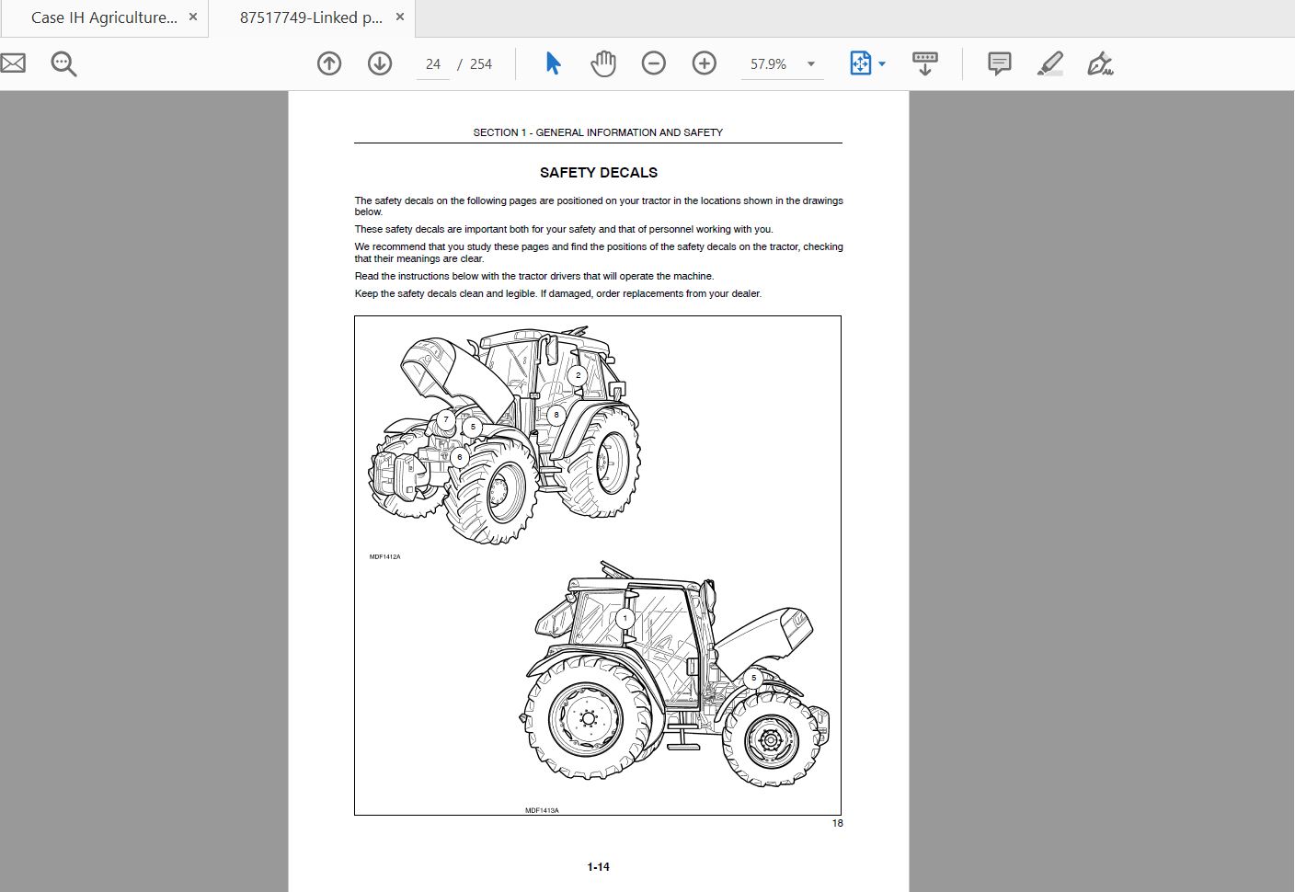Add a sticky note comment
Screen dimensions: 1295x892
(x=1000, y=63)
